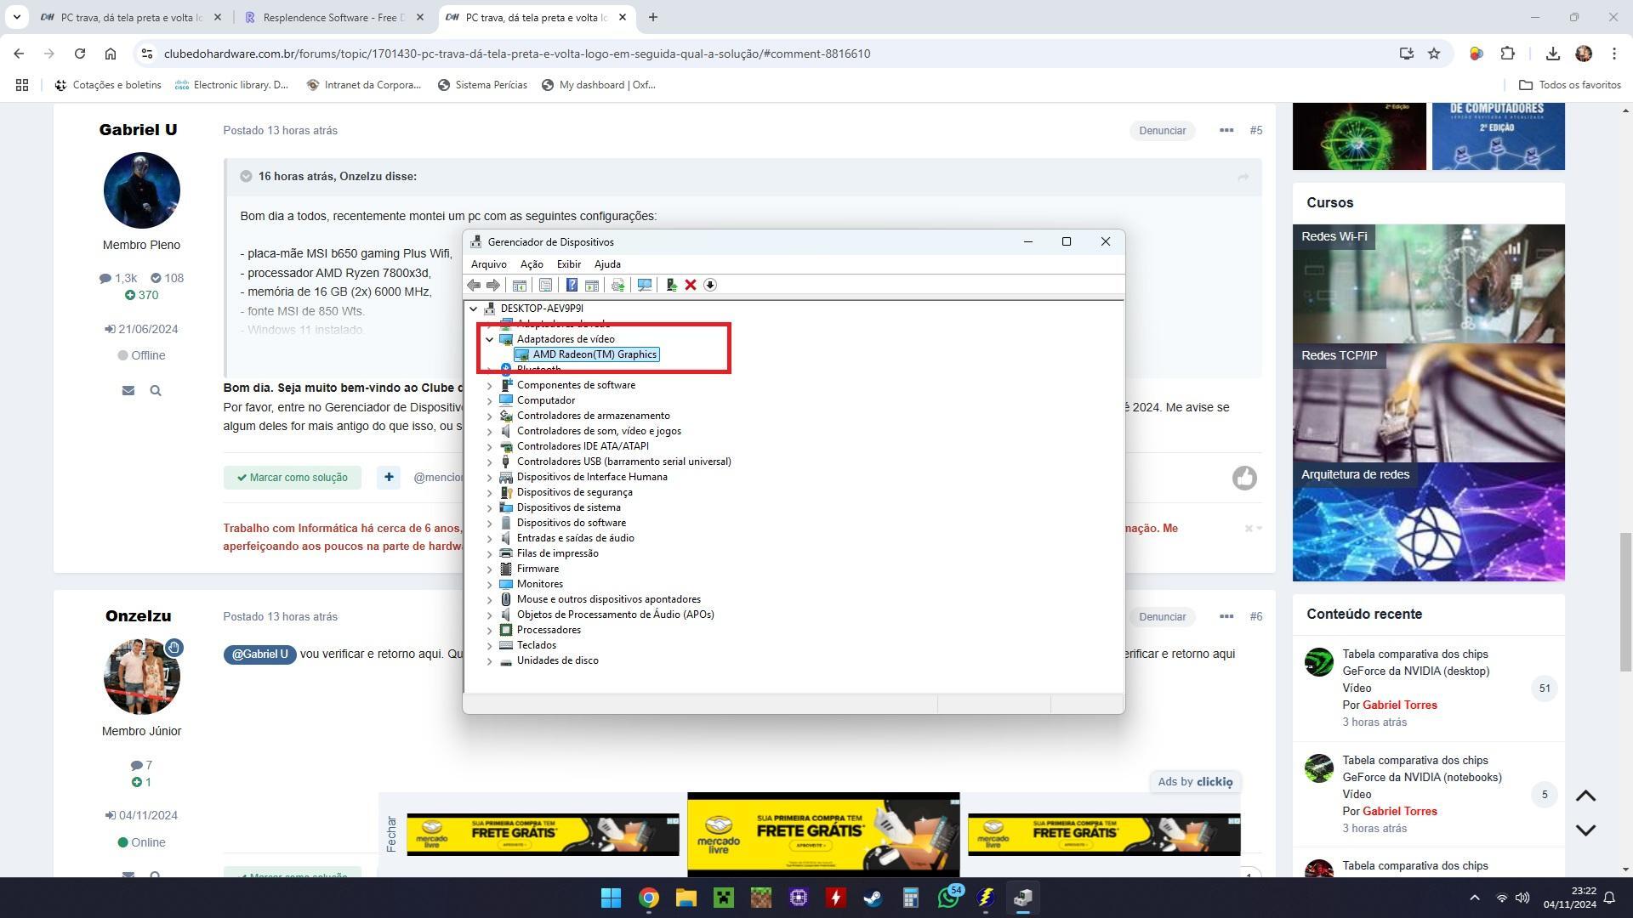Open Calculator from the taskbar
1633x918 pixels.
point(910,898)
